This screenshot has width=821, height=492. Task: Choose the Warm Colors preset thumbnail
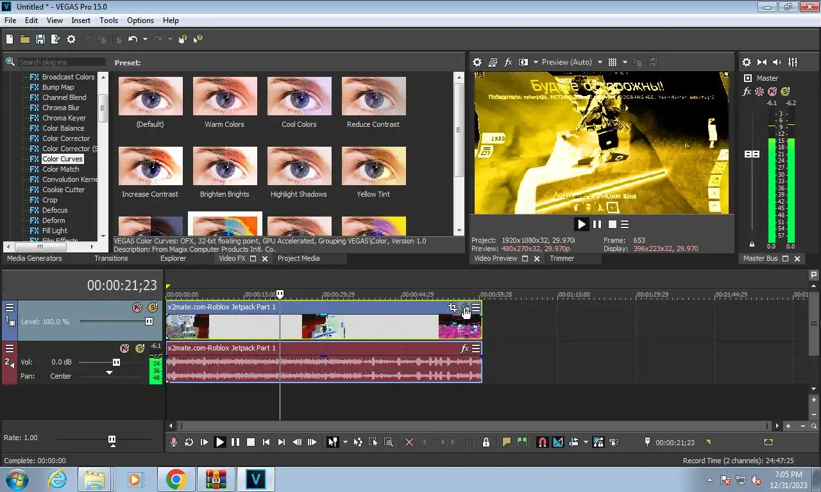tap(224, 96)
